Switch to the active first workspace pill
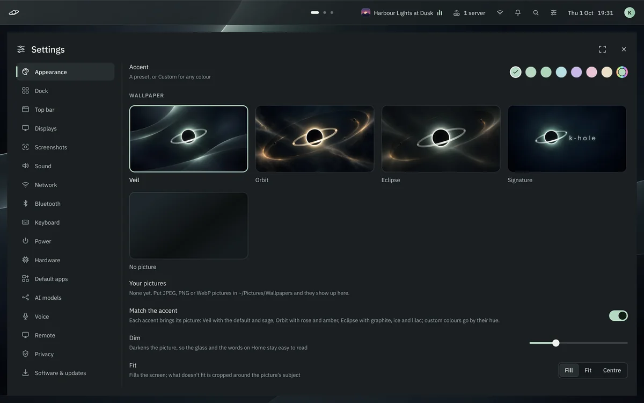The width and height of the screenshot is (644, 403). tap(315, 12)
